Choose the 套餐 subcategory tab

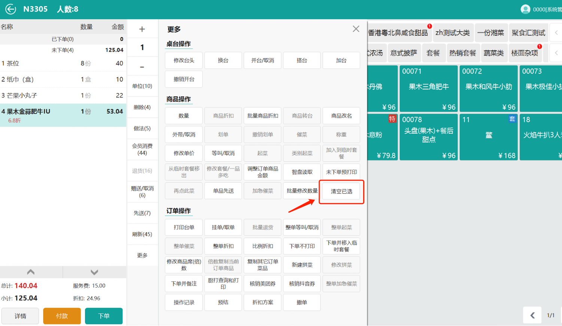tap(433, 53)
